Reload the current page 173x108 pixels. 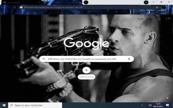point(14,7)
